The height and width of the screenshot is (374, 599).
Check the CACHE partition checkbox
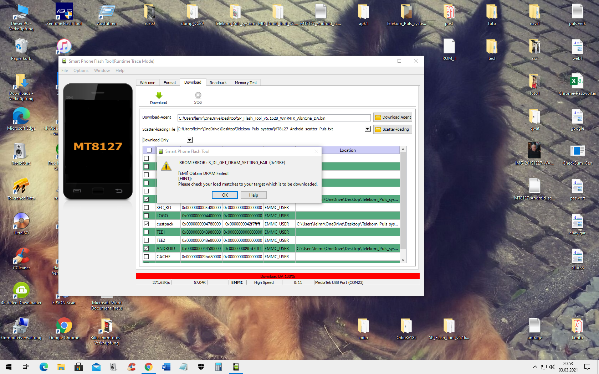pyautogui.click(x=147, y=257)
